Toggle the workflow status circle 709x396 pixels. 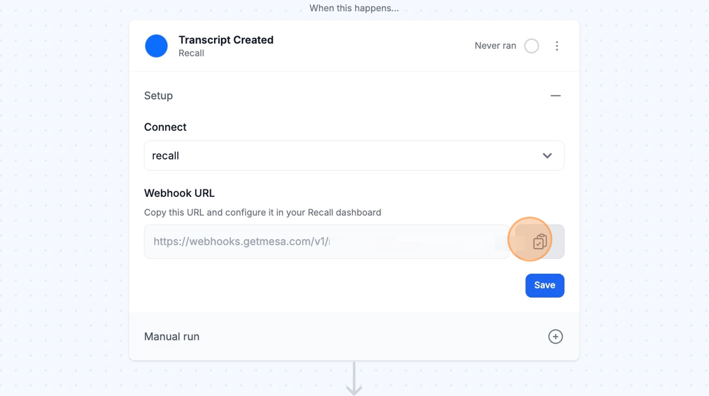click(532, 46)
